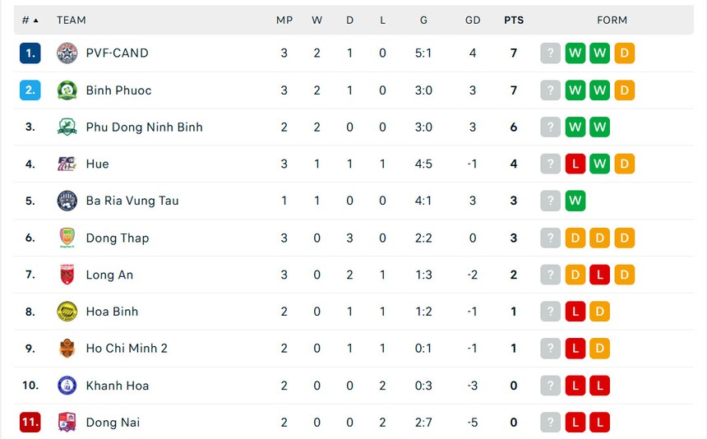Click the Dong Thap team logo

point(67,238)
